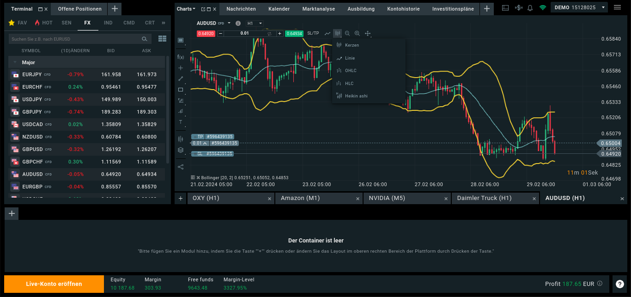The image size is (631, 297).
Task: Open the DEMO 15128025 account dropdown
Action: [580, 8]
